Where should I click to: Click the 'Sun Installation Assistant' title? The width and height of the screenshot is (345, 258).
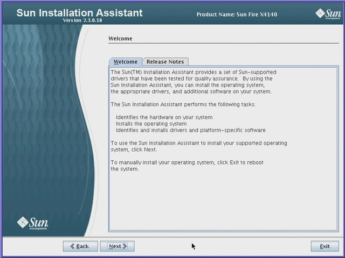coord(79,13)
